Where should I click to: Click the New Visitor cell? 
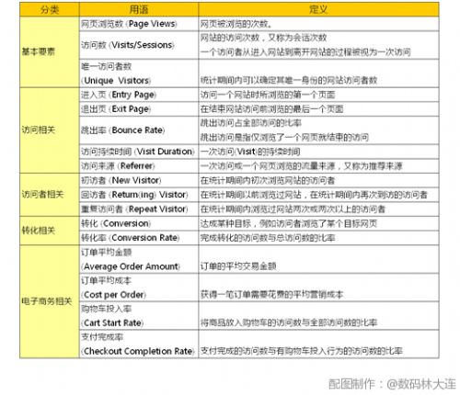(139, 180)
